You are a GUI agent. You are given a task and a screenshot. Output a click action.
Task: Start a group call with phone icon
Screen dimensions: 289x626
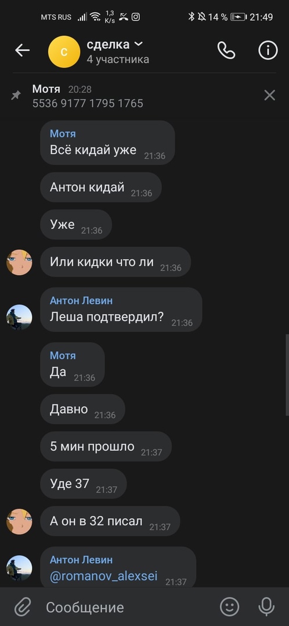pyautogui.click(x=226, y=50)
